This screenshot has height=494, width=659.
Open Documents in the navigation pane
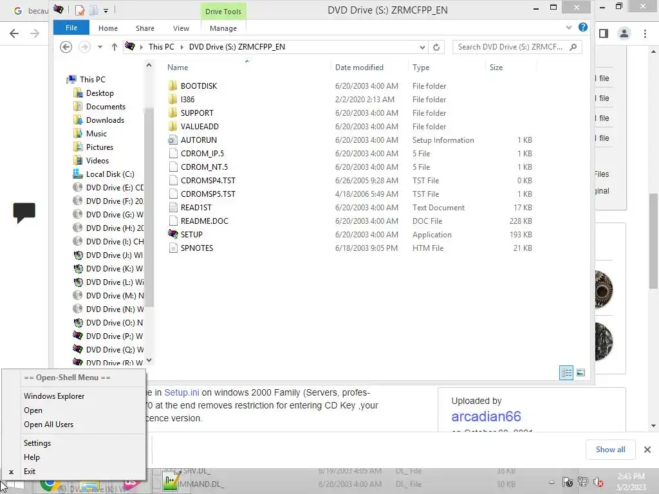point(106,106)
